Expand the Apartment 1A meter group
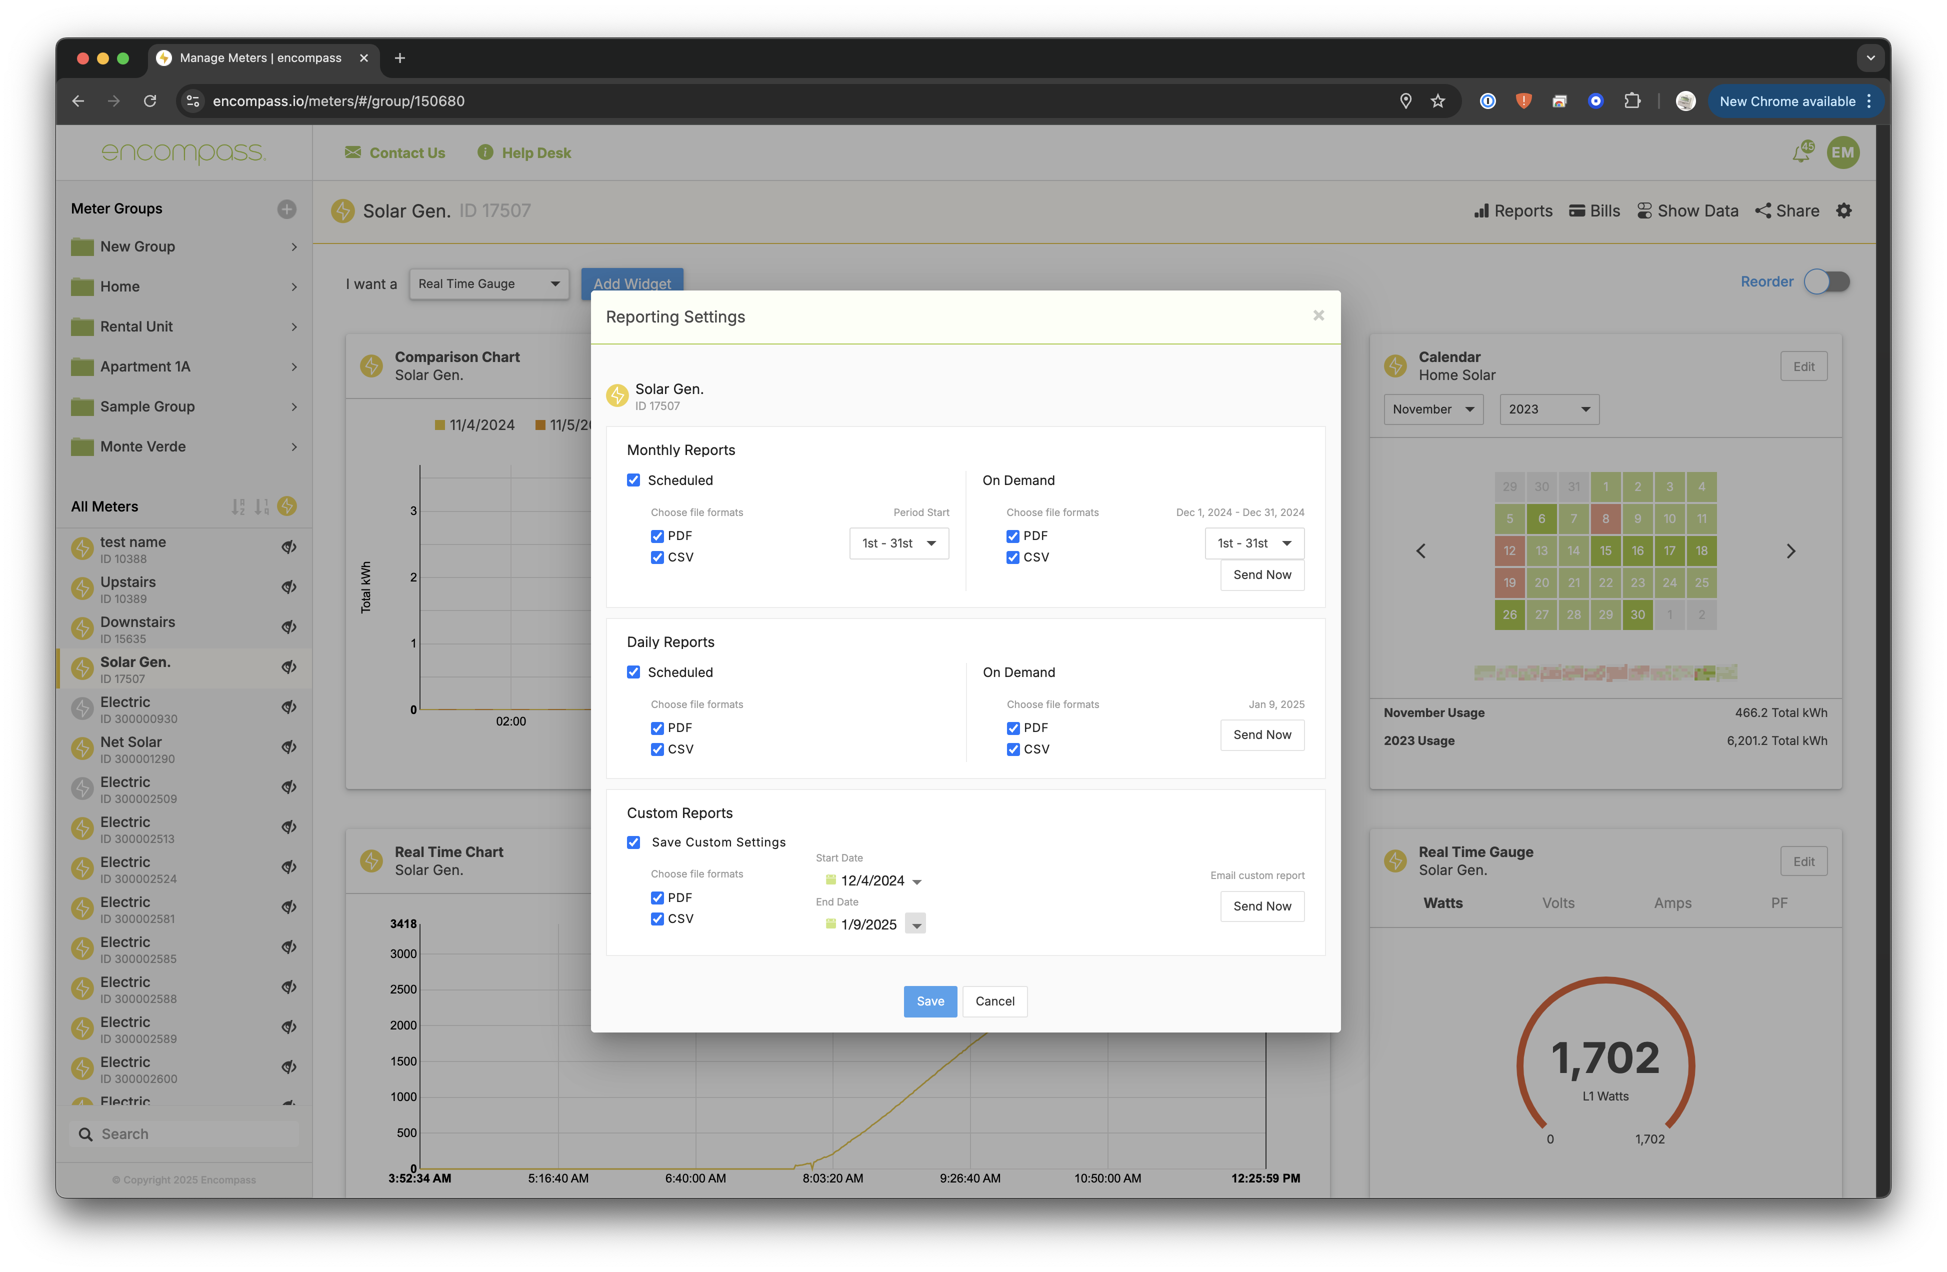Image resolution: width=1947 pixels, height=1272 pixels. pyautogui.click(x=293, y=366)
